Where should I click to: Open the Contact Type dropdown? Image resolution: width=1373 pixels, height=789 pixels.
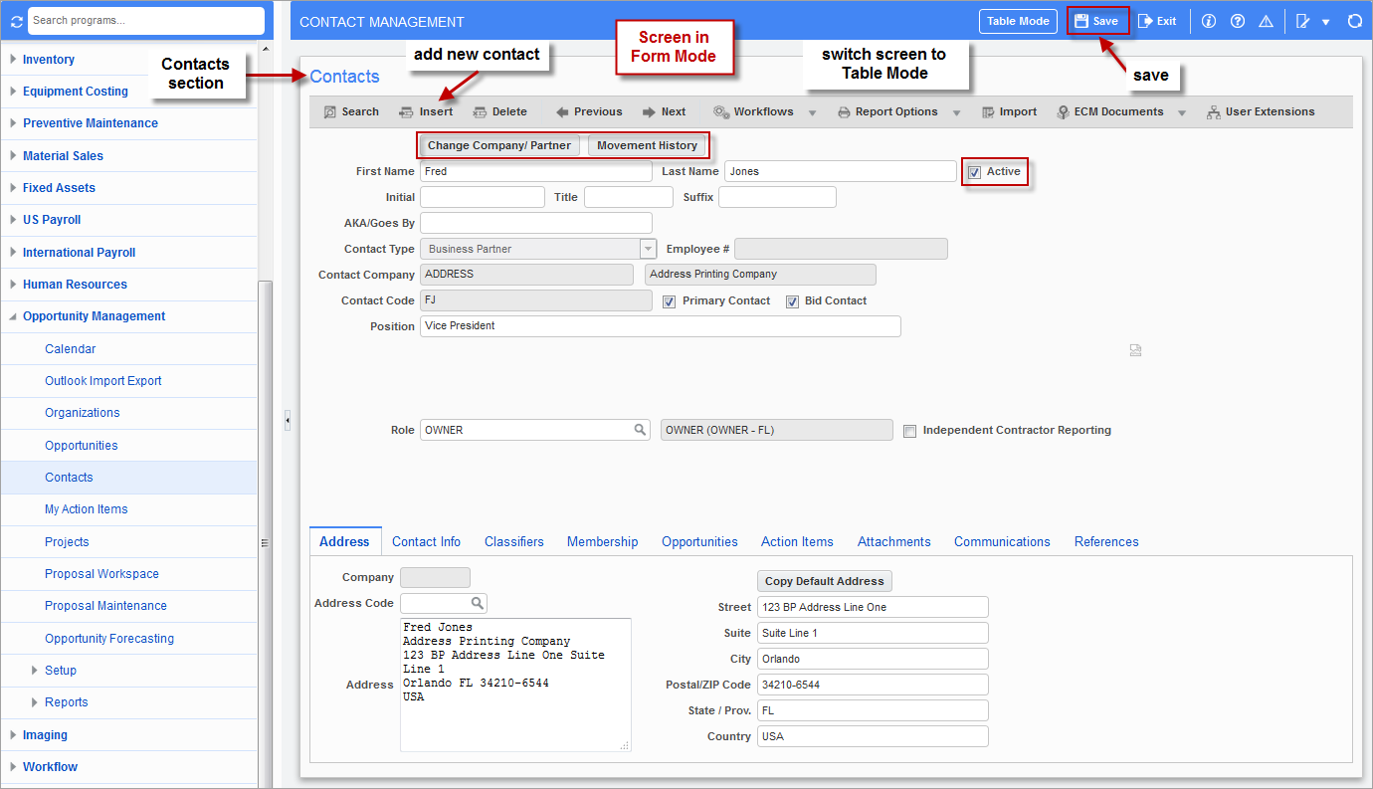(x=648, y=249)
